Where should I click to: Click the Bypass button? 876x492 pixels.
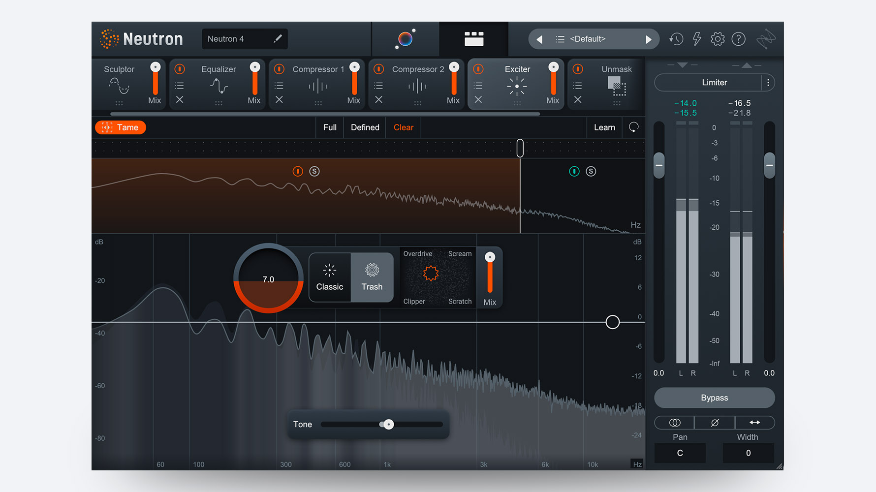714,398
